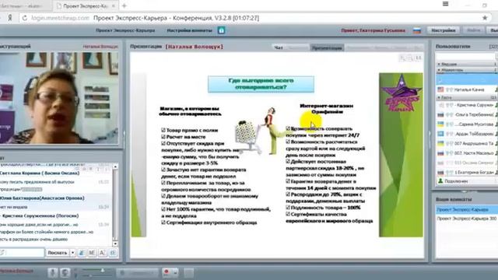Click the blue icon right of Послать dropdown

[x=82, y=253]
